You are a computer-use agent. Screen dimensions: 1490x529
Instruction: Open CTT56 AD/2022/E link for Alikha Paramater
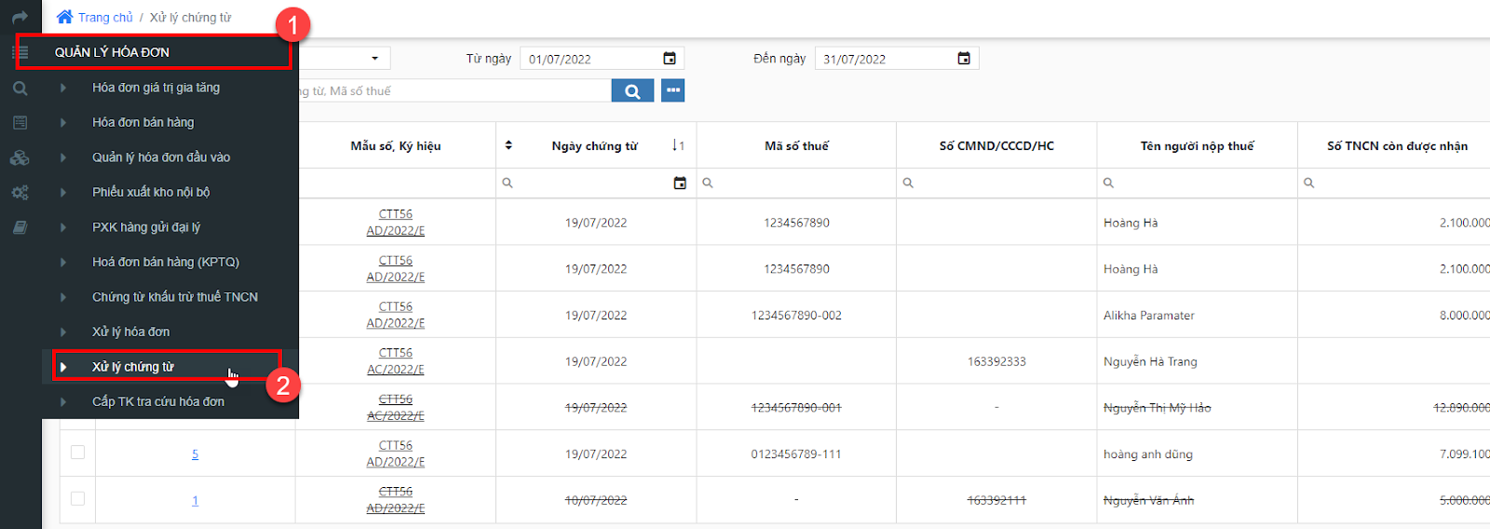396,315
